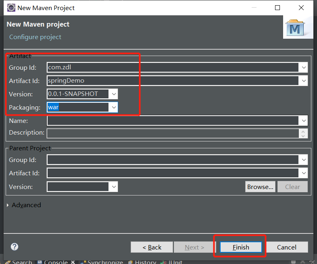Switch to JUnit tab behind the dialog
The width and height of the screenshot is (317, 264).
[171, 262]
